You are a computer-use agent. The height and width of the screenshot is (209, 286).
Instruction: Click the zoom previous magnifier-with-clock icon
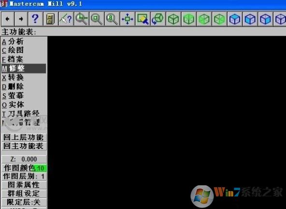pos(81,19)
